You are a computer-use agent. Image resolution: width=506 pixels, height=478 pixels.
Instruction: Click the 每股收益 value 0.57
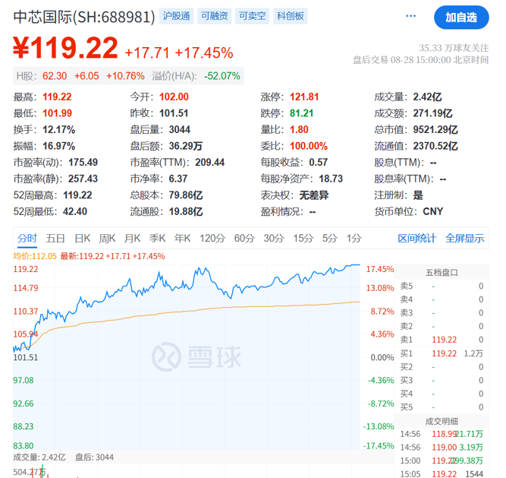coord(318,163)
